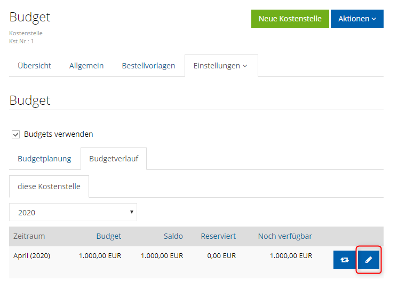The image size is (398, 288).
Task: Select the Budgetverlauf tab
Action: [x=113, y=159]
